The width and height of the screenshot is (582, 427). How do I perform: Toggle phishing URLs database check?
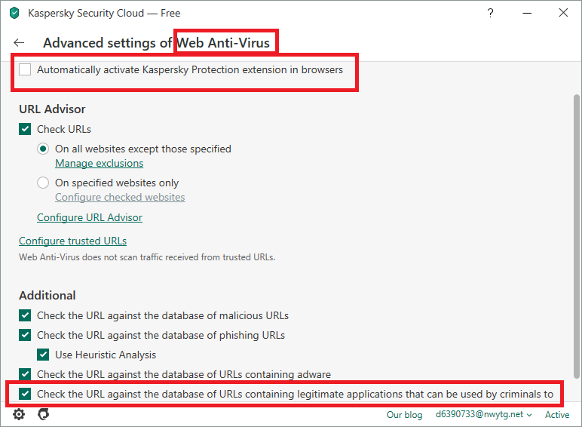[x=26, y=335]
